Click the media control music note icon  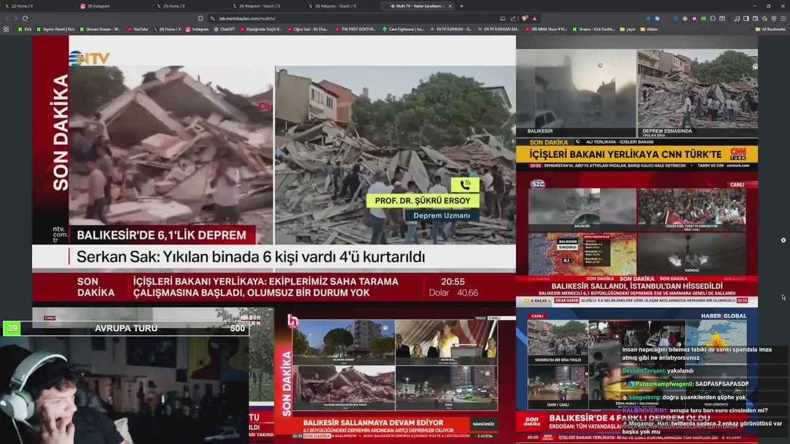737,18
